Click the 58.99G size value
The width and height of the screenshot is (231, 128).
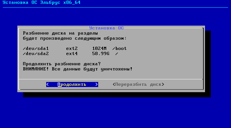point(101,54)
